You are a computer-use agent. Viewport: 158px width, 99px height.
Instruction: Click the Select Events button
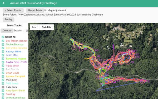13,10
